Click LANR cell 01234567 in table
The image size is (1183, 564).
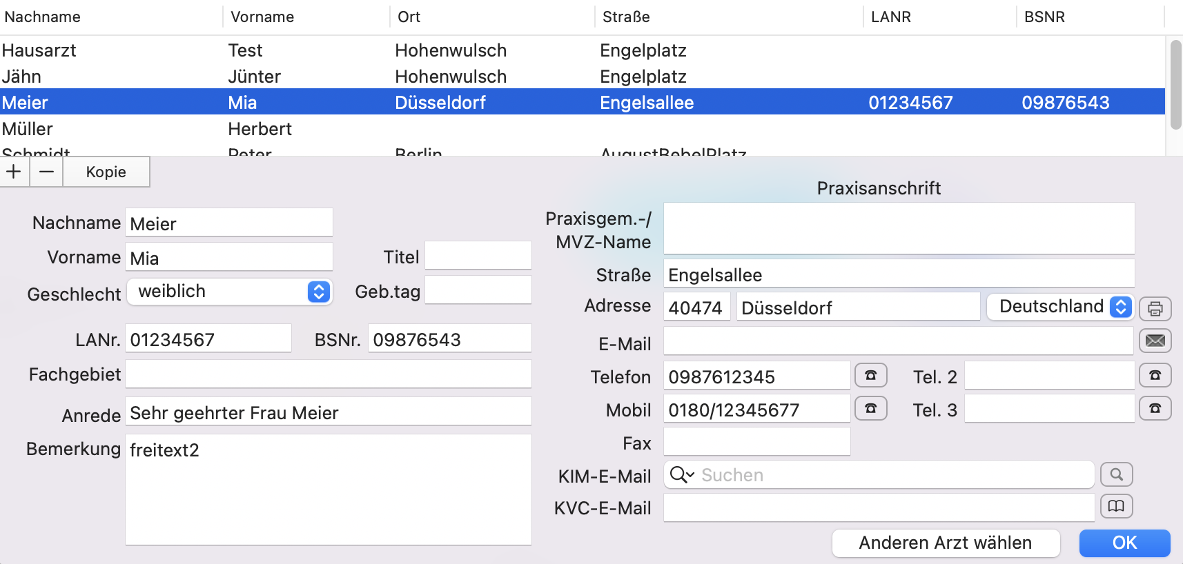910,103
